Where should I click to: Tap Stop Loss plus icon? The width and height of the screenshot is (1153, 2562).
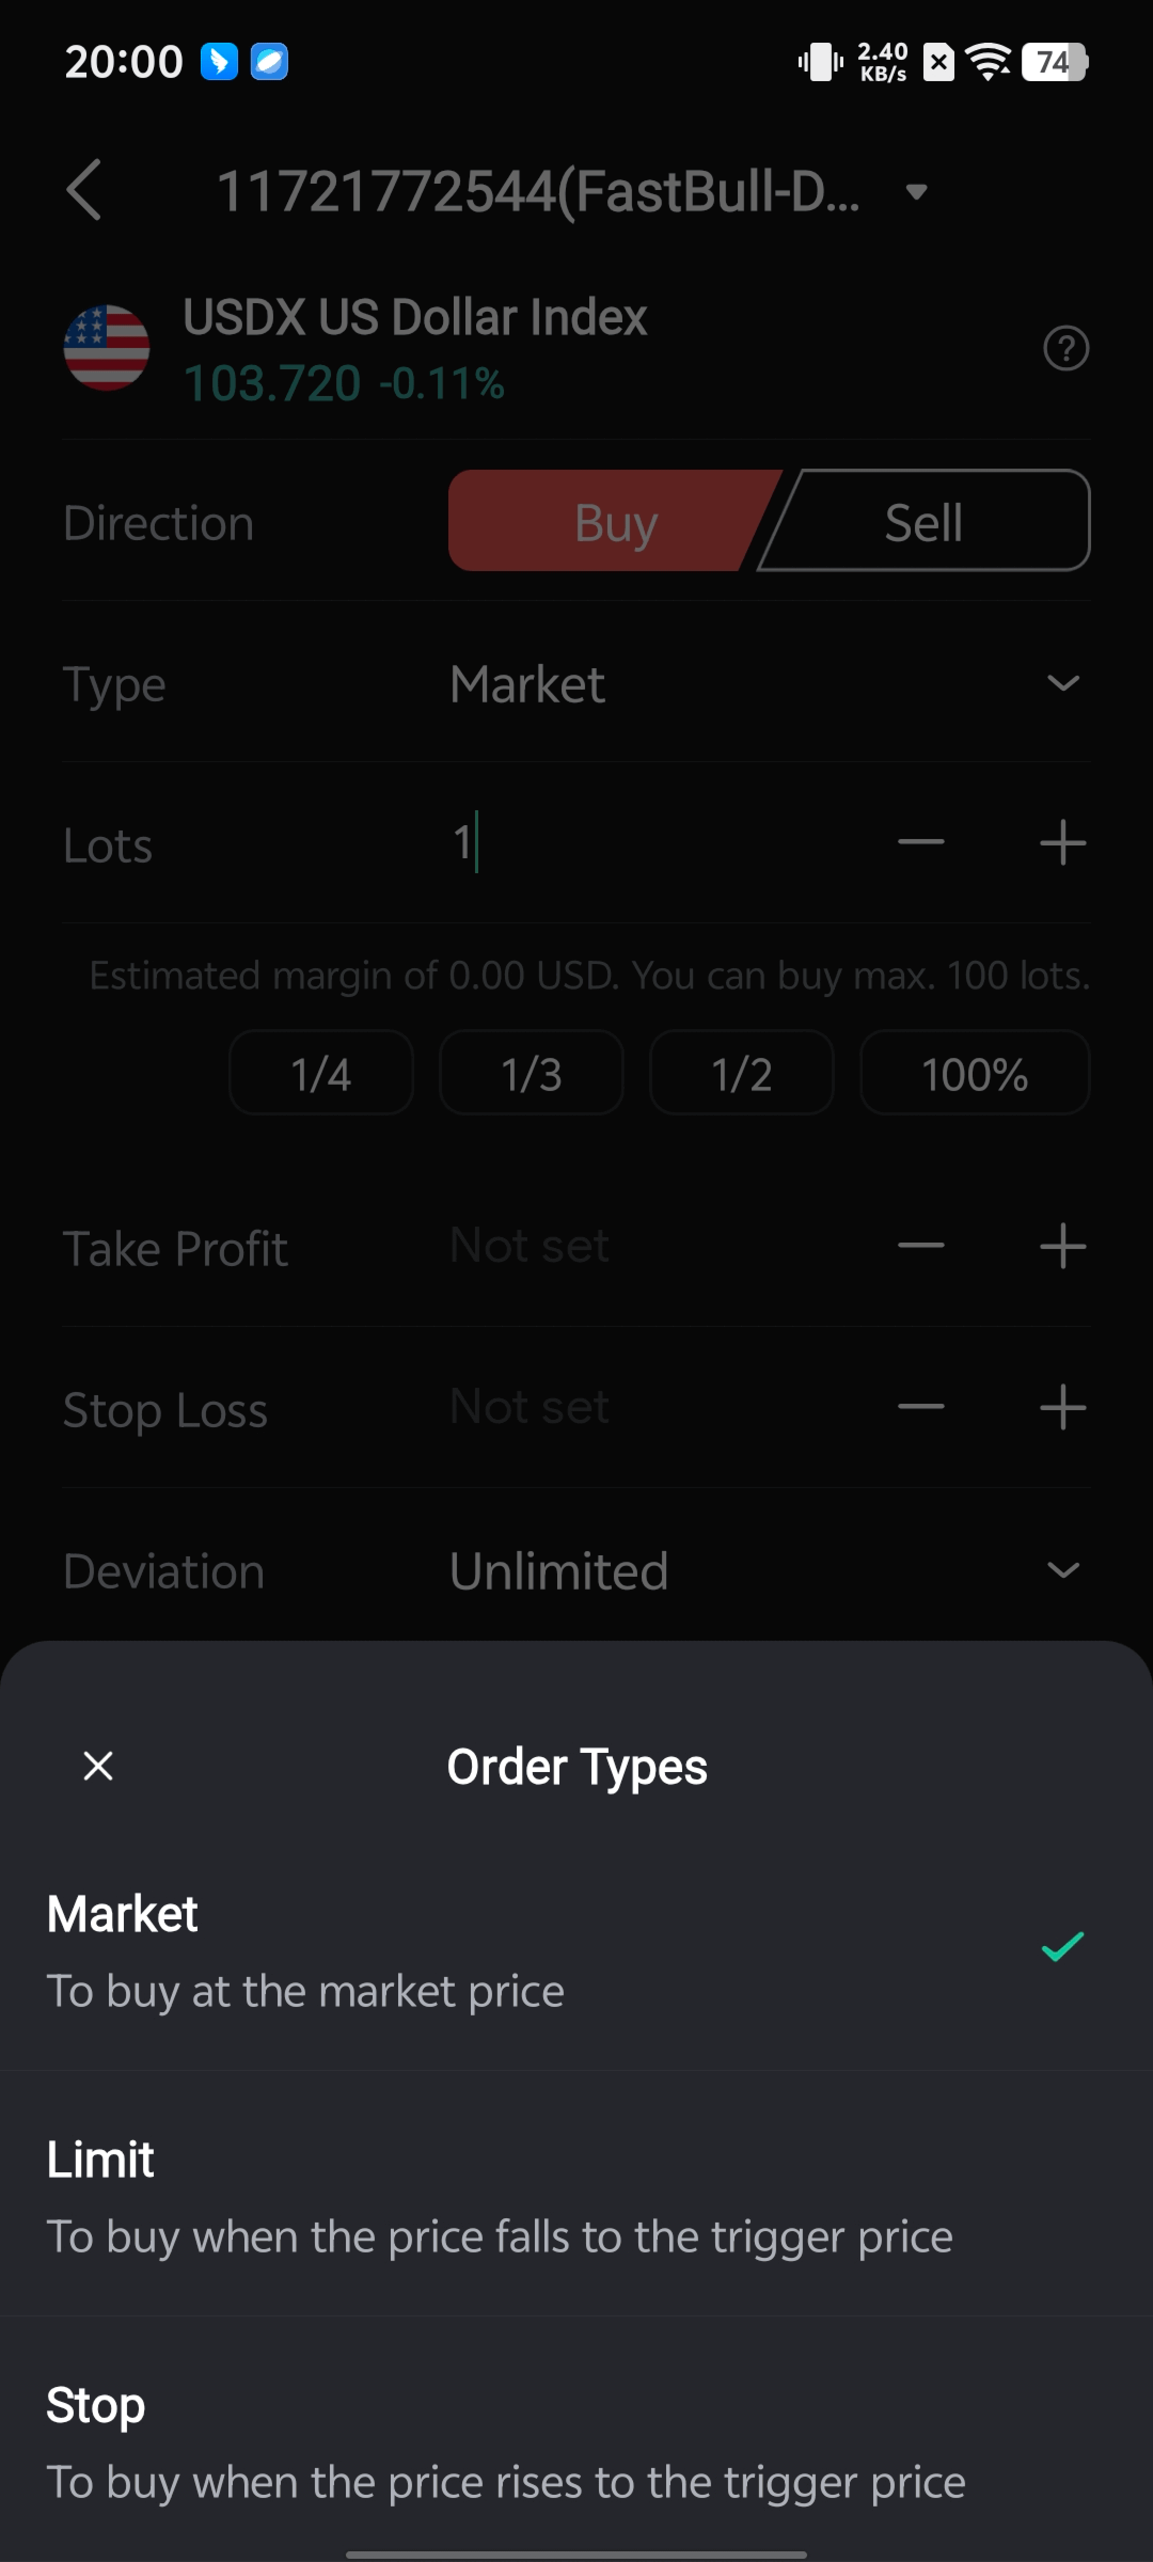1062,1407
